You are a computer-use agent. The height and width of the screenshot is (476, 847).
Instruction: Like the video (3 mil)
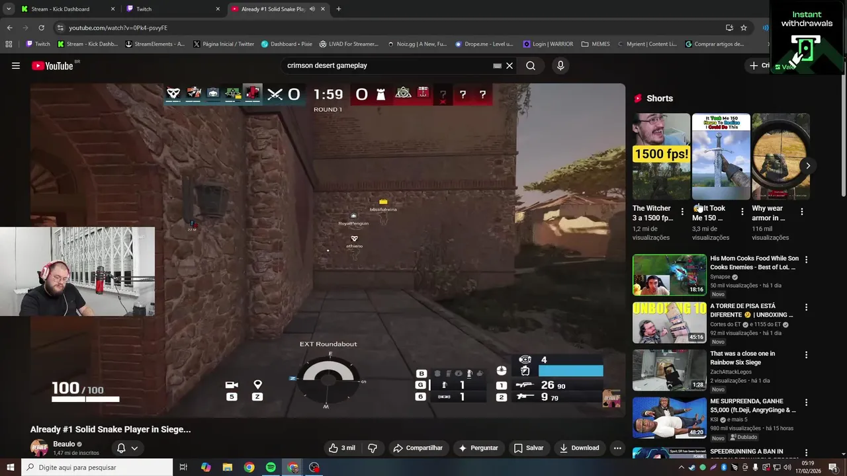[x=342, y=448]
